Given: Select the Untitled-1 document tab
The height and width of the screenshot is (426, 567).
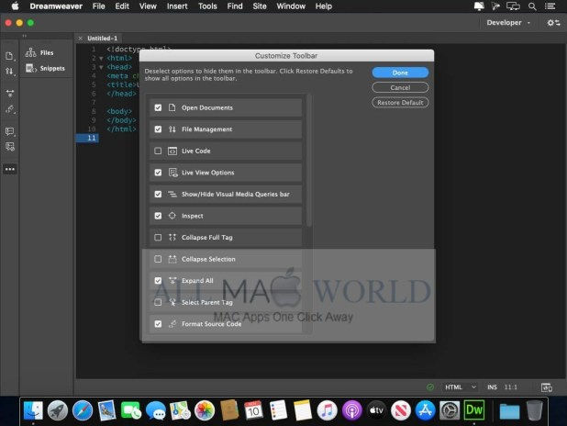Looking at the screenshot, I should tap(103, 38).
